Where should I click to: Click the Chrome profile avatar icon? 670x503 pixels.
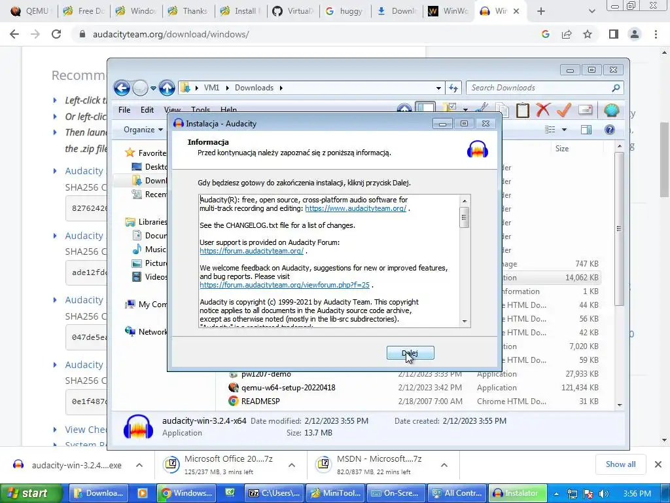click(x=635, y=34)
